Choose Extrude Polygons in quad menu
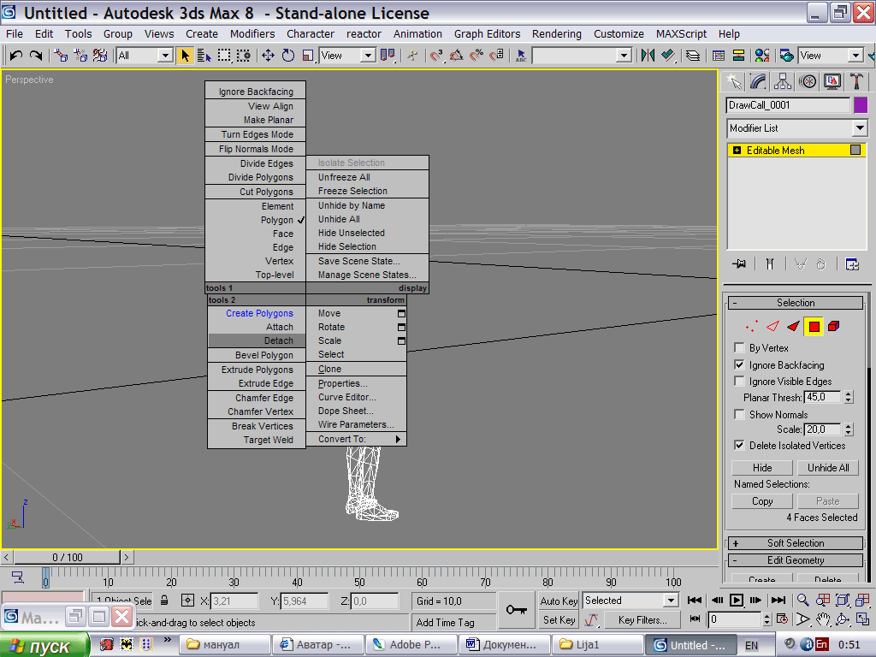876x657 pixels. 257,370
